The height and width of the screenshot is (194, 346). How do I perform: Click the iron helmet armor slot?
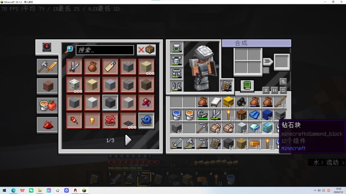(x=177, y=48)
